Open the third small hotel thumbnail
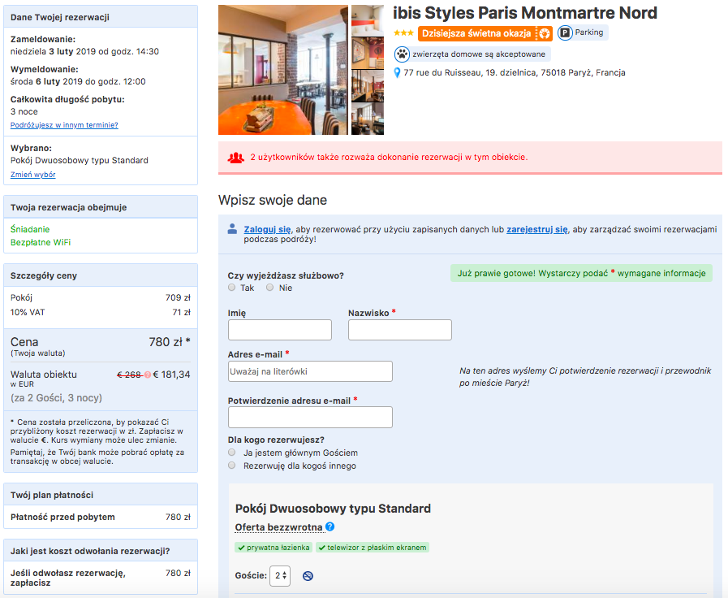 [x=368, y=86]
